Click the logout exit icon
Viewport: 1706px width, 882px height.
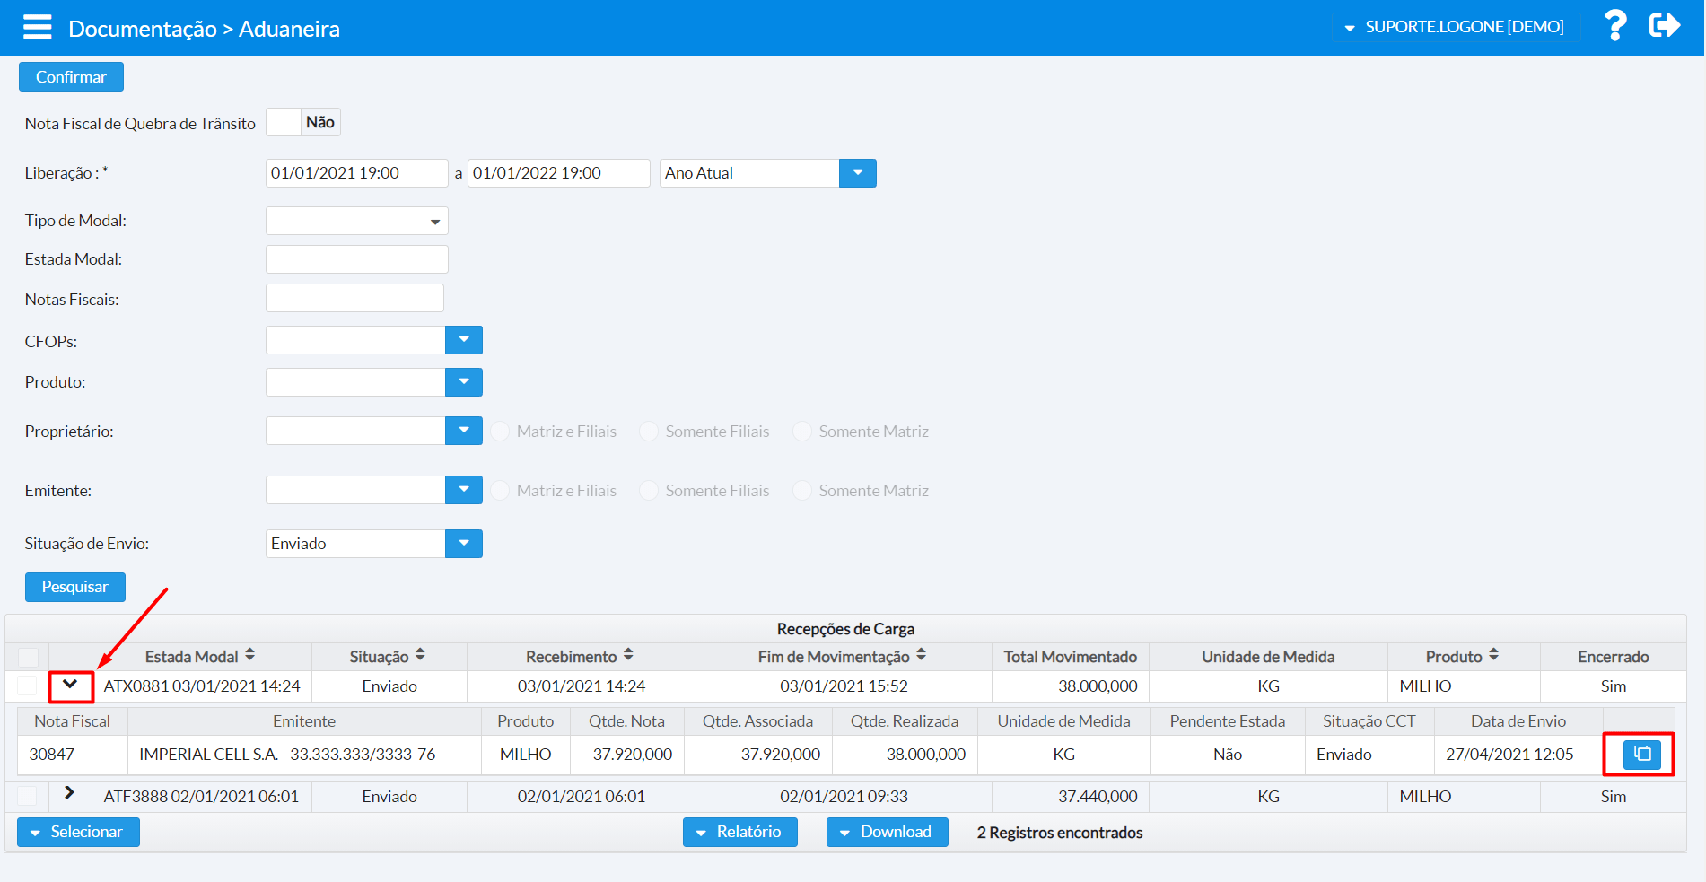click(1664, 26)
